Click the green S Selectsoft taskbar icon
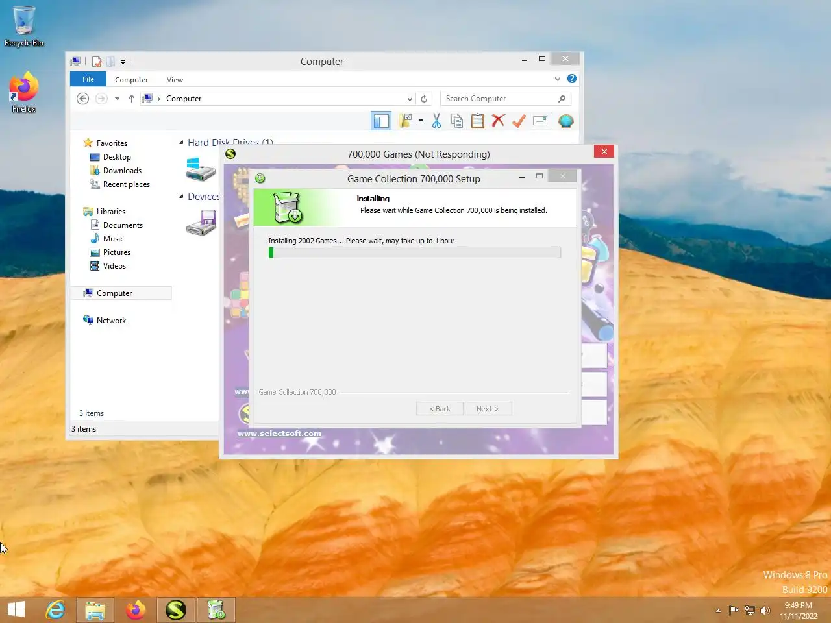This screenshot has height=623, width=831. click(x=176, y=610)
